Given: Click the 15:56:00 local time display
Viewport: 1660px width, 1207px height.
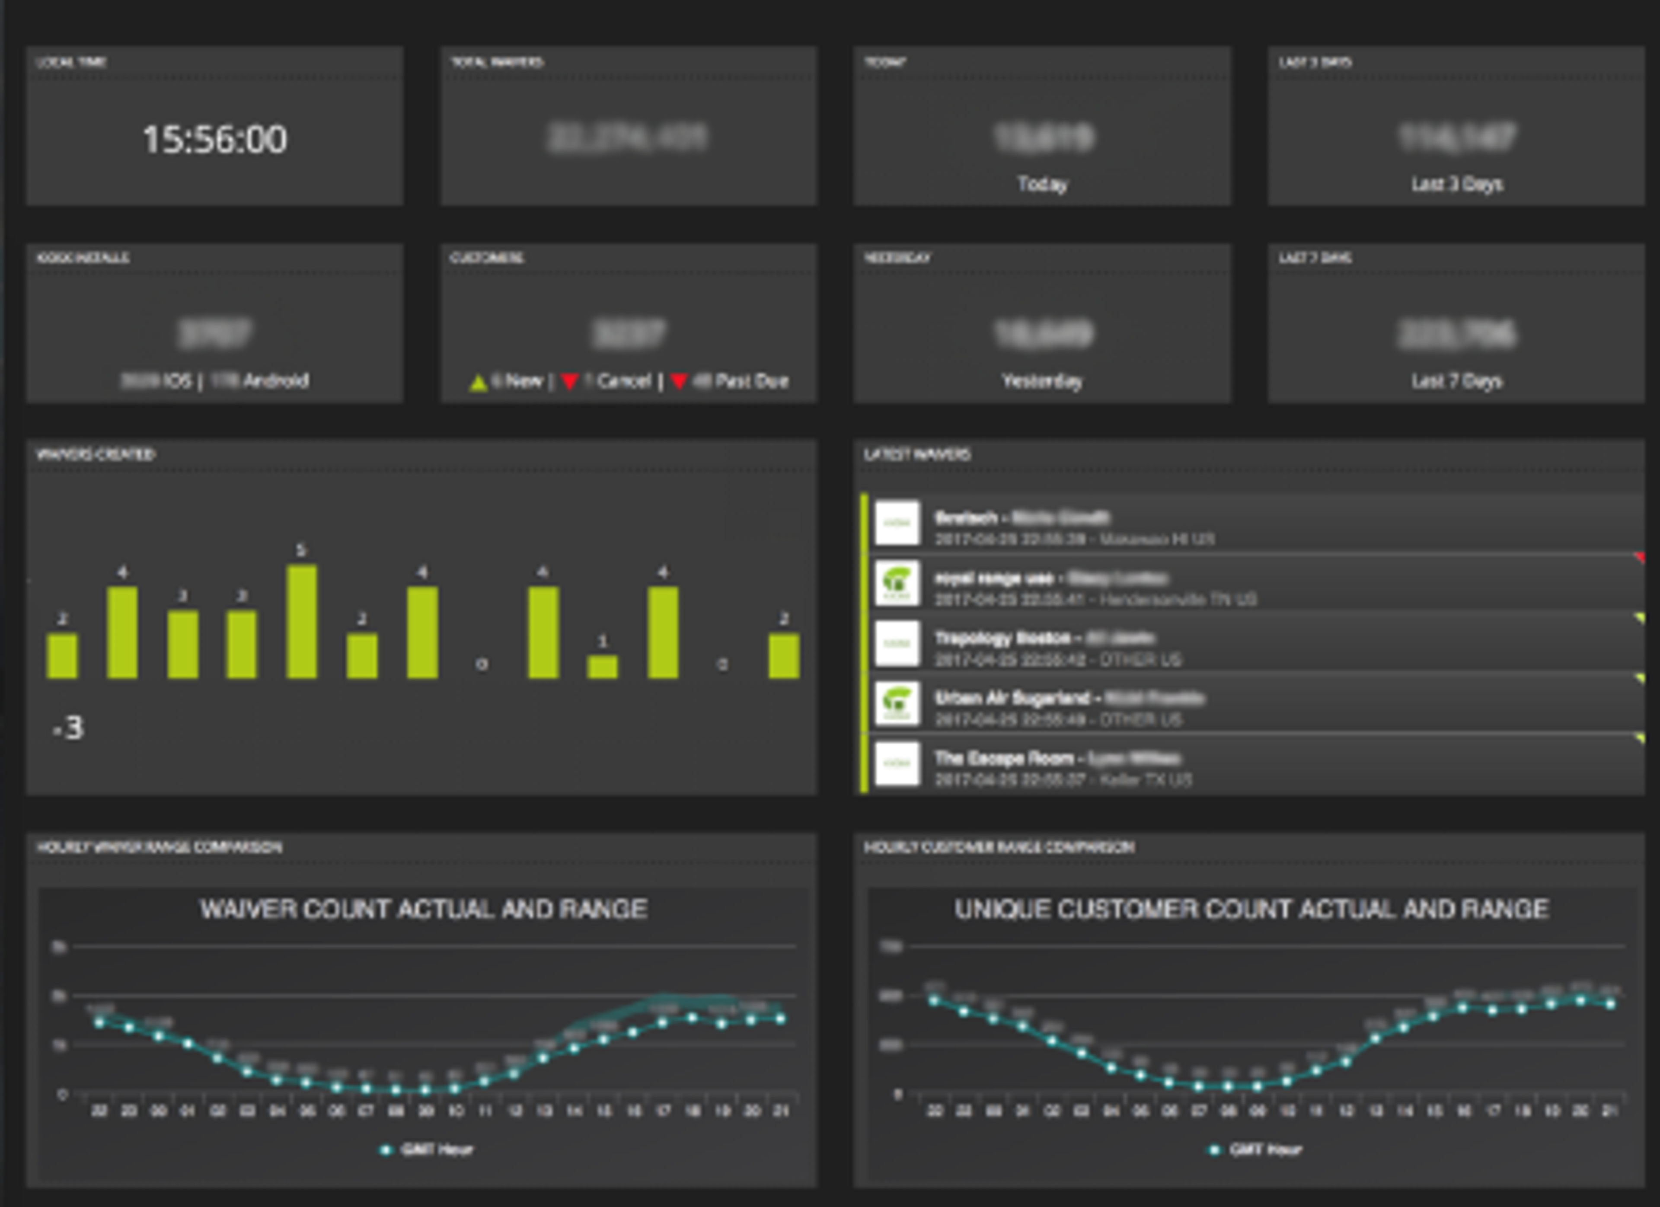Looking at the screenshot, I should point(214,139).
